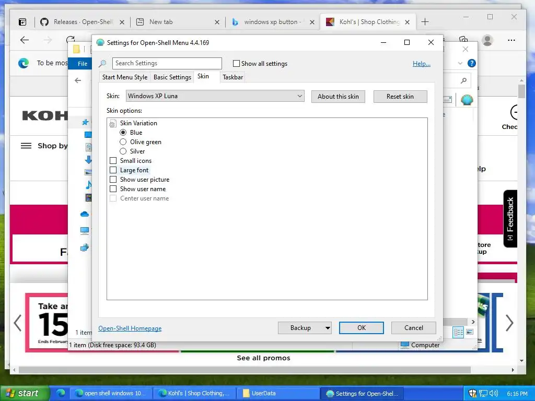This screenshot has width=535, height=401.
Task: Open the Backup button dropdown arrow
Action: pyautogui.click(x=328, y=328)
